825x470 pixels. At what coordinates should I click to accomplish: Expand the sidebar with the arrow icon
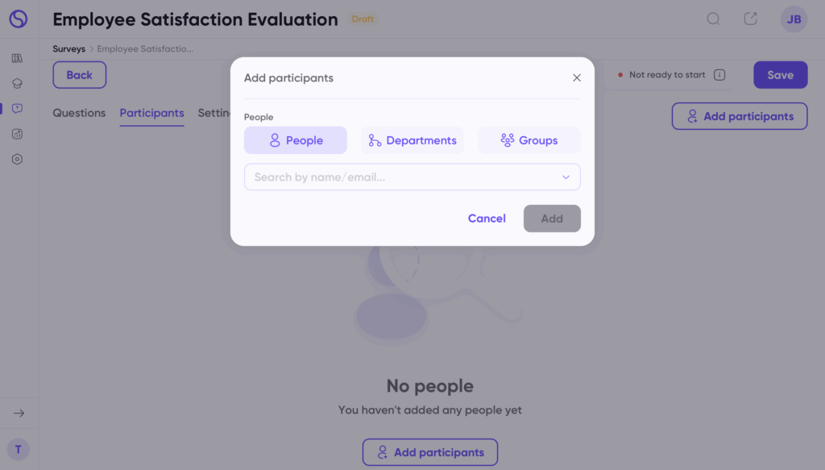click(19, 413)
